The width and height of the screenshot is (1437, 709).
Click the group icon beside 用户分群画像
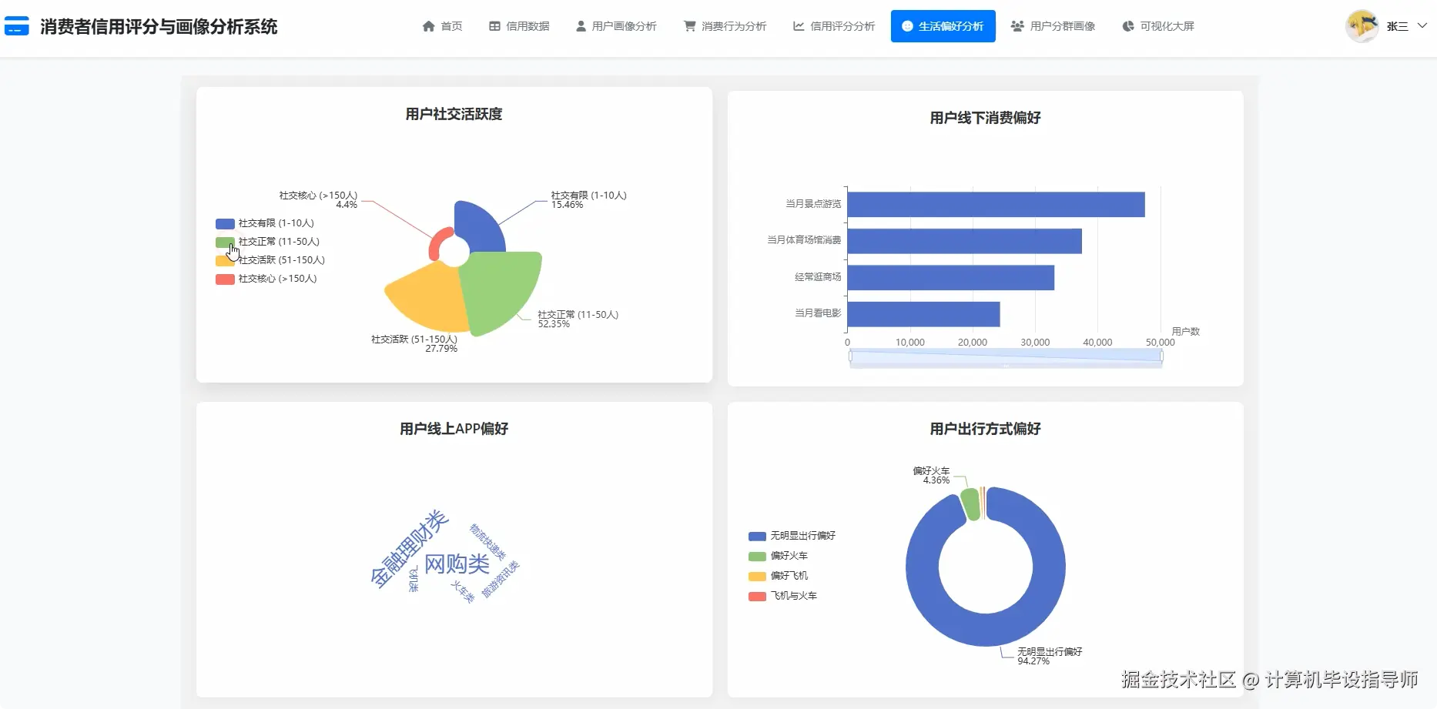point(1017,26)
